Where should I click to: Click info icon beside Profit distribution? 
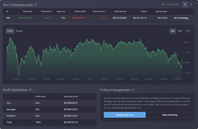pyautogui.click(x=30, y=90)
